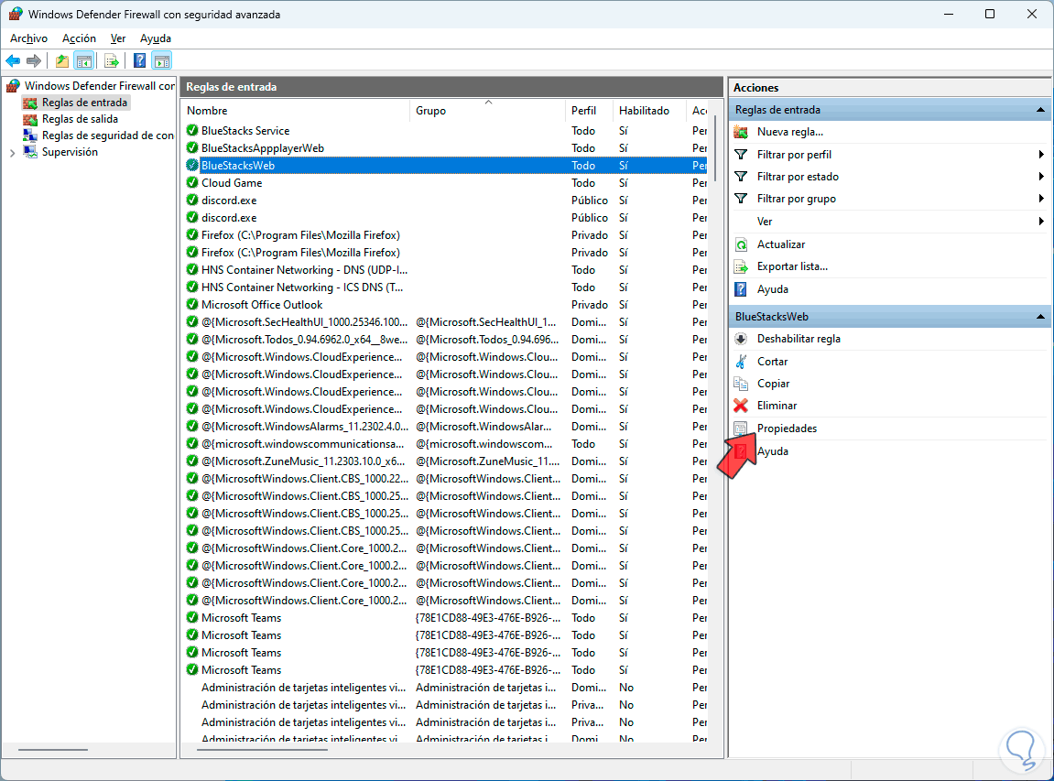Click the Back arrow toolbar icon
Viewport: 1054px width, 781px height.
click(13, 61)
